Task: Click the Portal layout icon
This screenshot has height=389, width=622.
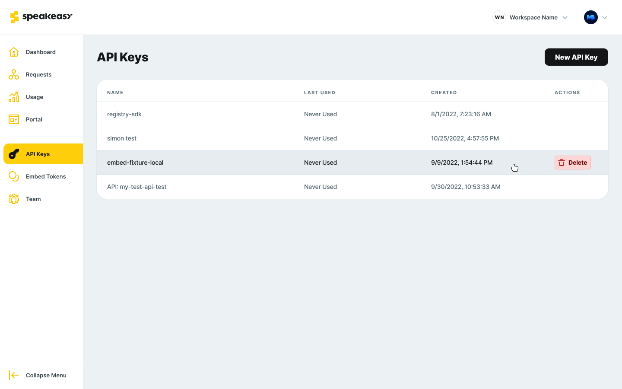Action: (14, 119)
